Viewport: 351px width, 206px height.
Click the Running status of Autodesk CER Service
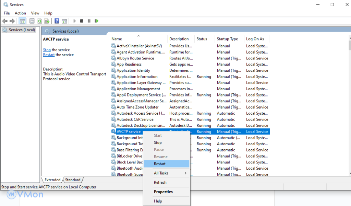tap(204, 119)
